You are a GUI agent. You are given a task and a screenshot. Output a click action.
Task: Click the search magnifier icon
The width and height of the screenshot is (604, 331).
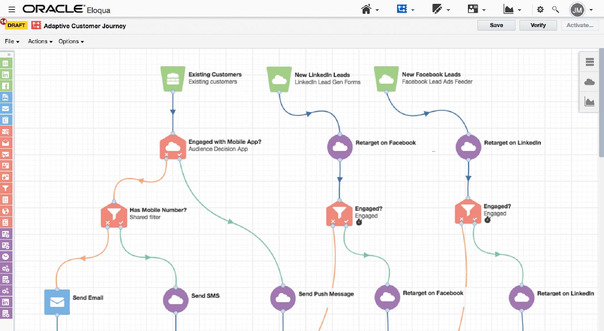tap(555, 10)
